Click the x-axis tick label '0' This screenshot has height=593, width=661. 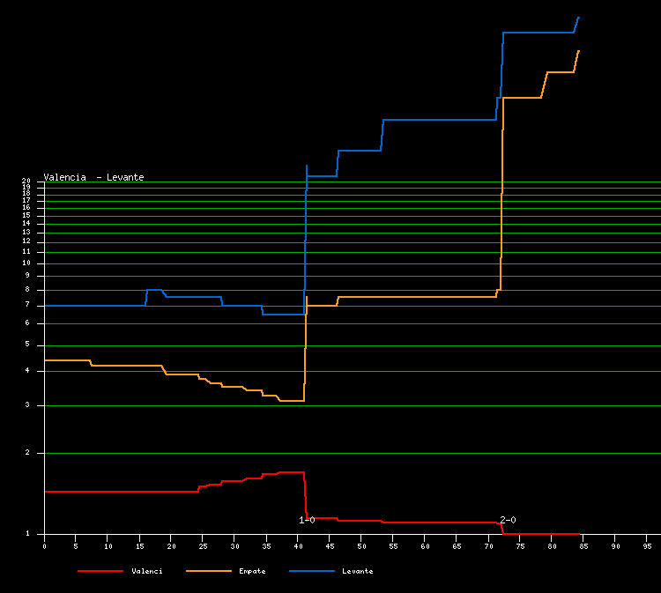[45, 546]
